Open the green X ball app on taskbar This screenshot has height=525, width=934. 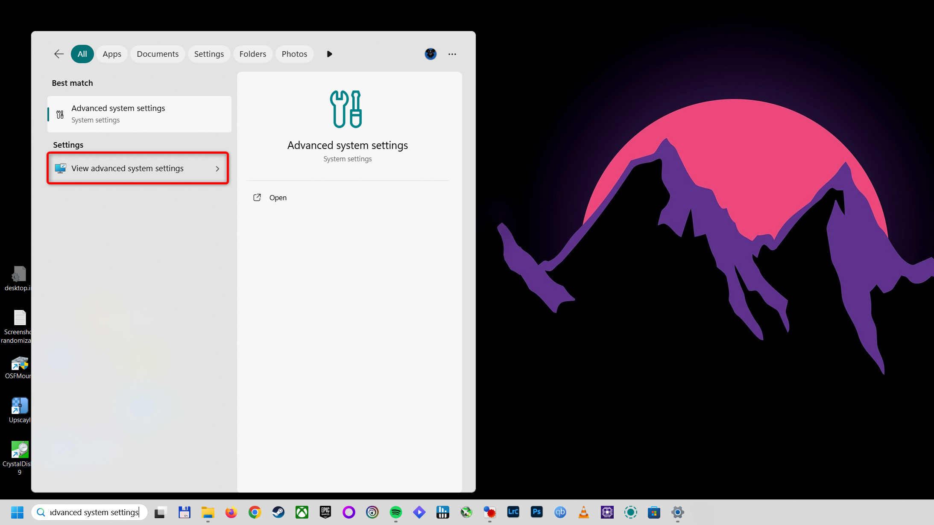tap(466, 512)
